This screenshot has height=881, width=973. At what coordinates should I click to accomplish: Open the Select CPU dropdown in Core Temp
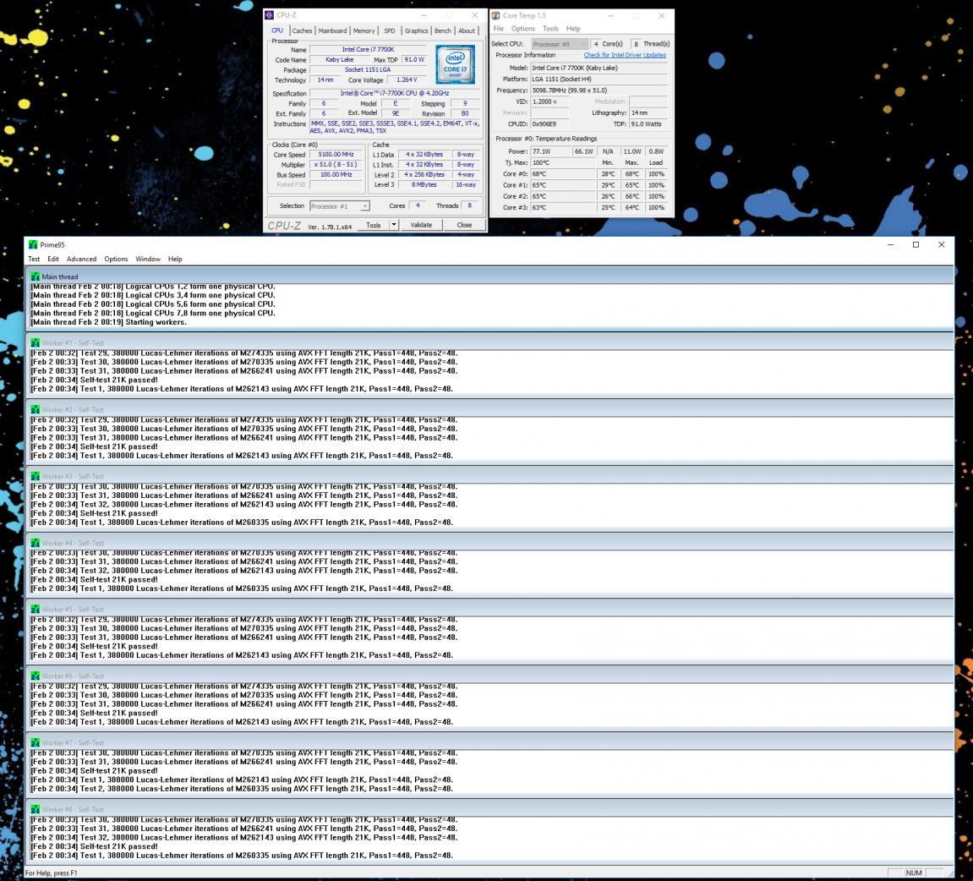tap(560, 44)
